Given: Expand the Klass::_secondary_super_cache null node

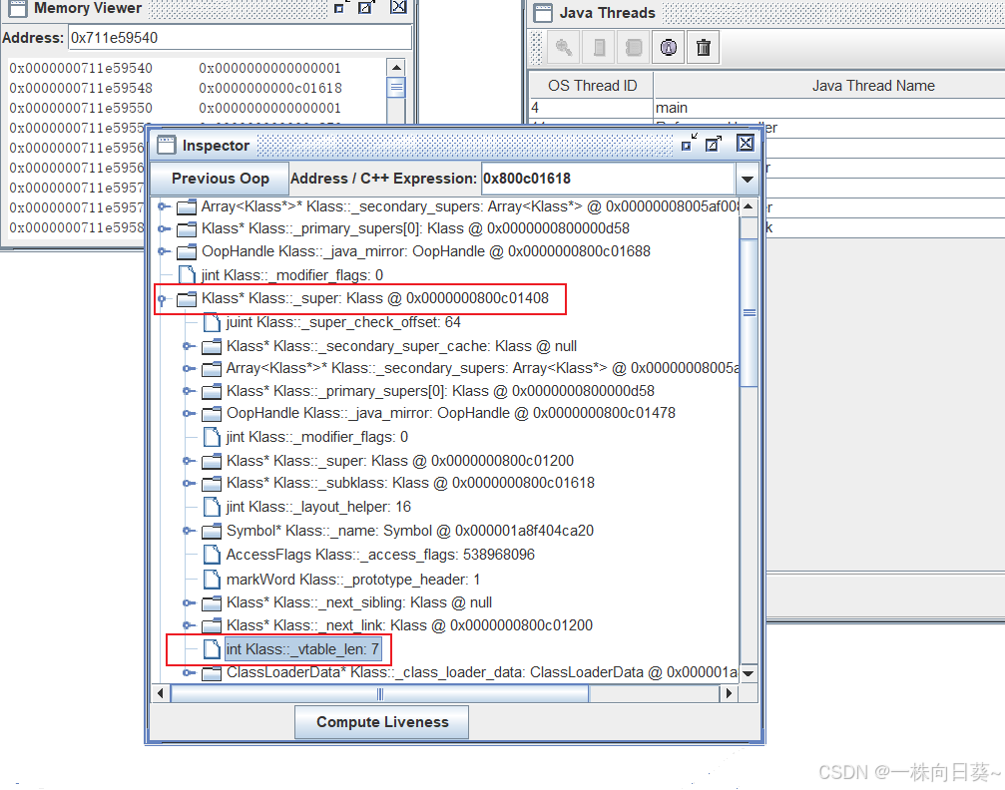Looking at the screenshot, I should (189, 347).
